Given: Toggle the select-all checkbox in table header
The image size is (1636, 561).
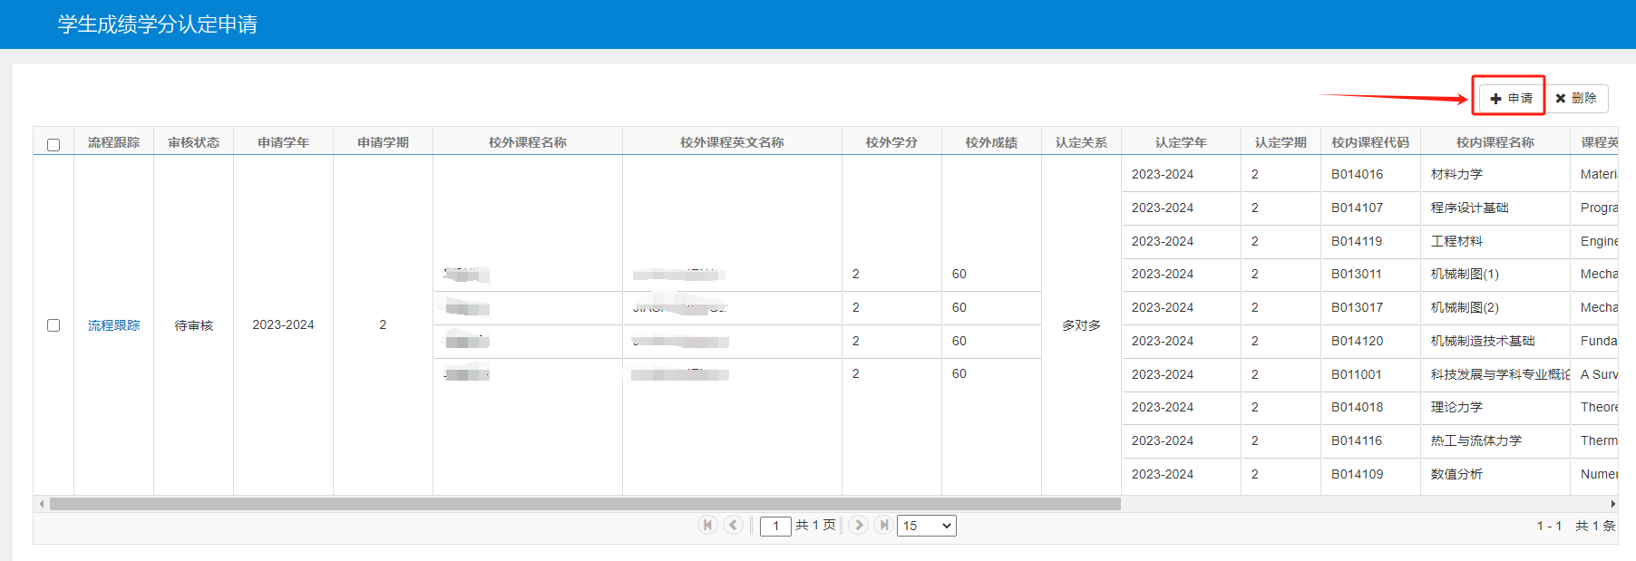Looking at the screenshot, I should click(54, 145).
